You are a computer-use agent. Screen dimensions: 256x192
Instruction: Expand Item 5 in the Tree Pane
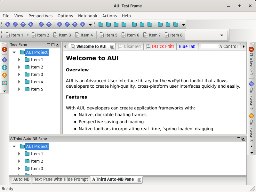point(19,89)
